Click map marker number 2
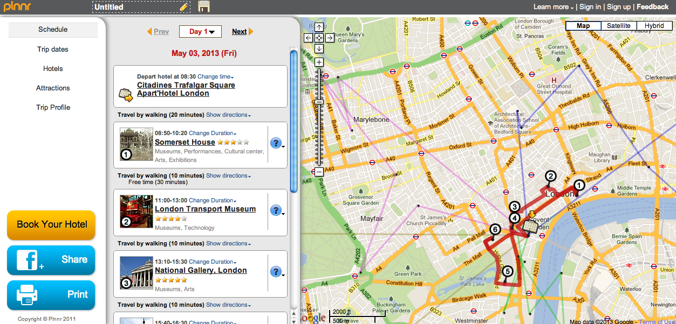 coord(550,176)
